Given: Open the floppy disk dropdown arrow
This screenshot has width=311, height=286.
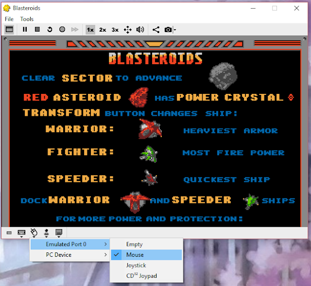Looking at the screenshot, I should tap(59, 237).
